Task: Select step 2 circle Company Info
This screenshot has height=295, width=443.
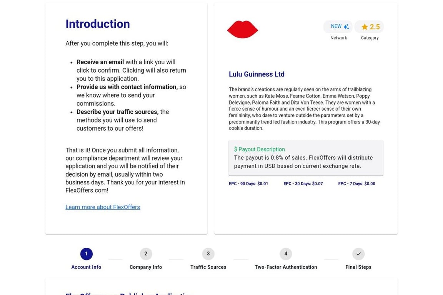Action: pyautogui.click(x=146, y=254)
